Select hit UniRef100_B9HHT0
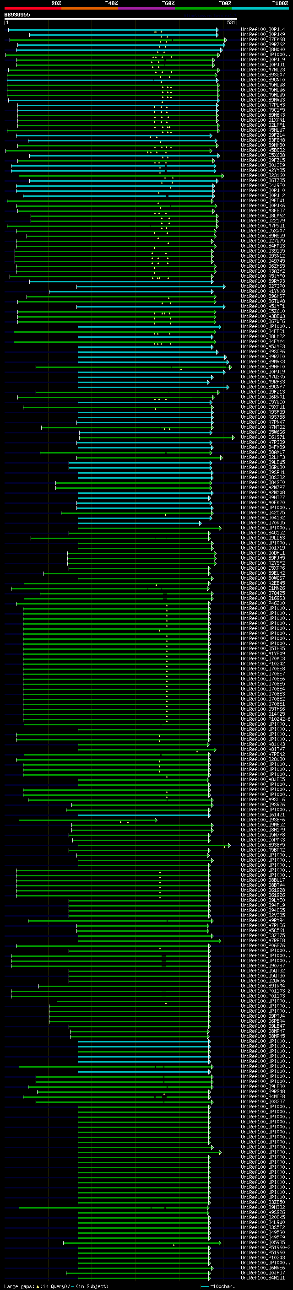Screen dimensions: 293x1290 point(263,367)
